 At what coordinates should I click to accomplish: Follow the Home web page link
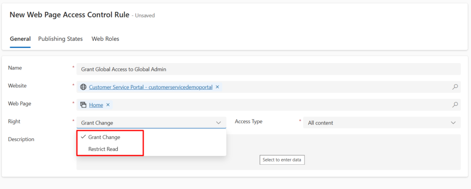coord(96,105)
